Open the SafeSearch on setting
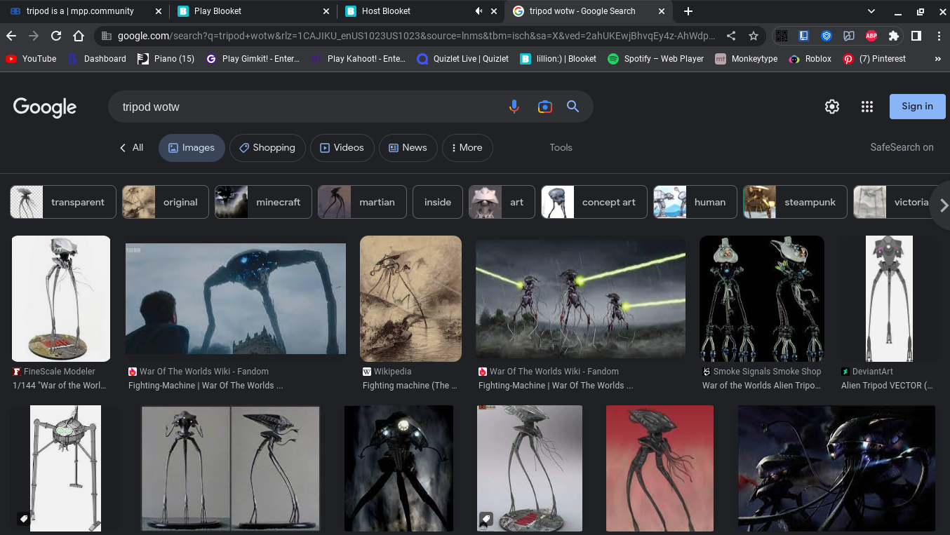The width and height of the screenshot is (950, 535). [902, 147]
